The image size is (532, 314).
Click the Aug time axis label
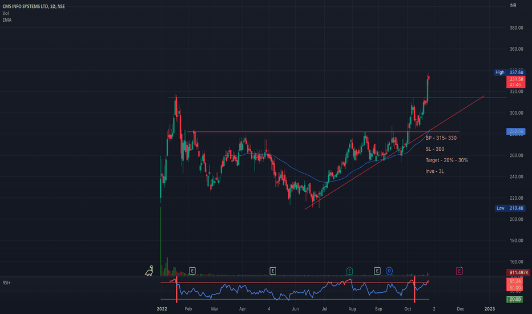click(352, 309)
